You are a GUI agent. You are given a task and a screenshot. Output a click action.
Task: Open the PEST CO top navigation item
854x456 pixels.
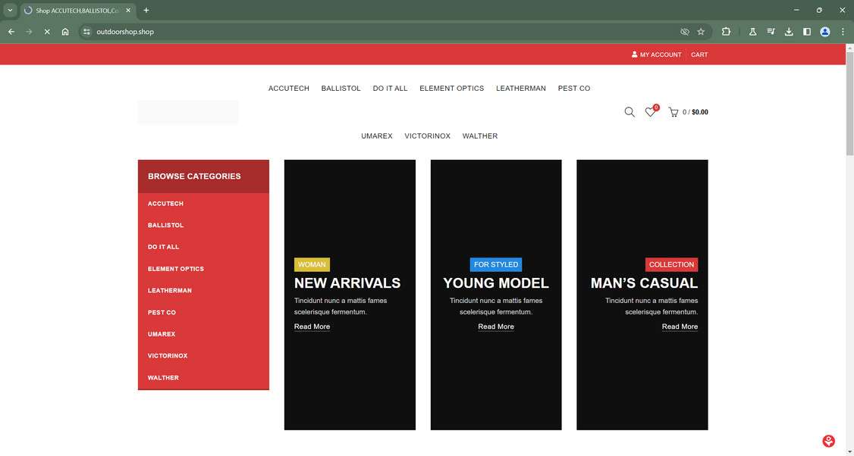pos(574,88)
